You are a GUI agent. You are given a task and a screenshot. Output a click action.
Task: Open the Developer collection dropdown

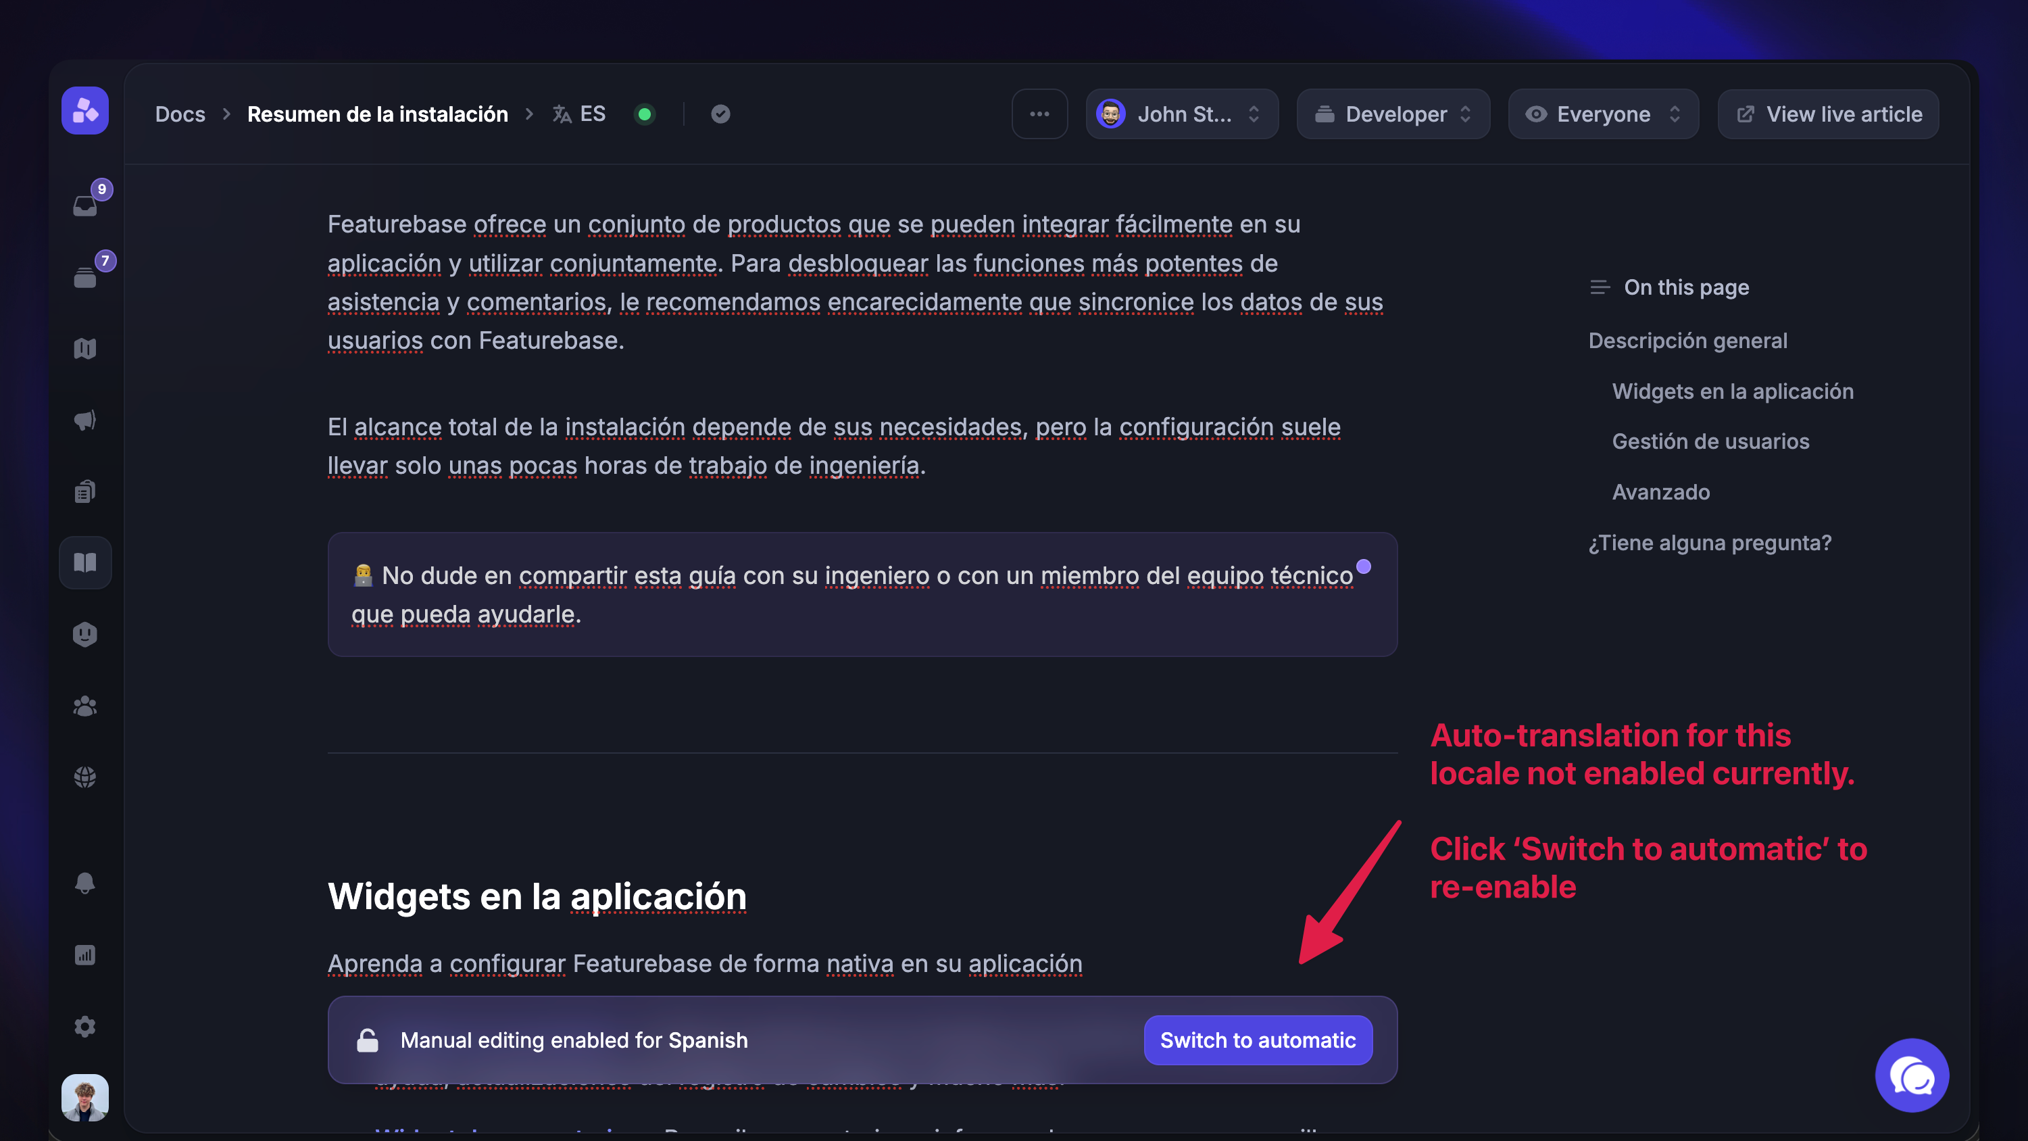click(x=1393, y=114)
